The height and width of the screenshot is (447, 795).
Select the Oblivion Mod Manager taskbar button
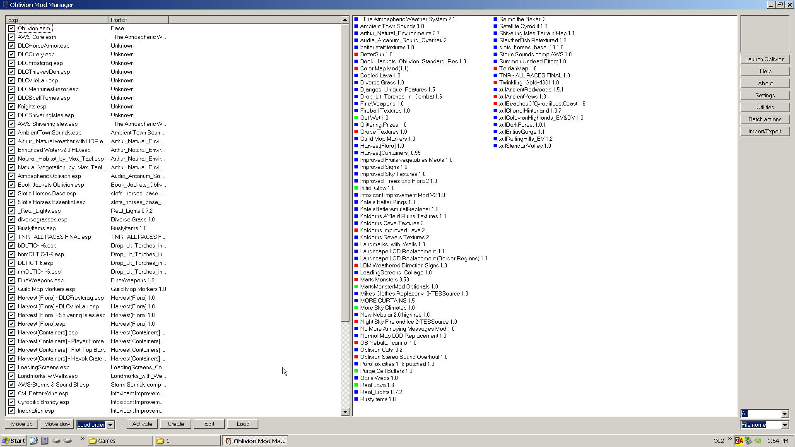pyautogui.click(x=255, y=441)
